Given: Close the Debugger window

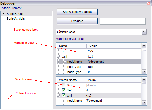Looking at the screenshot, I should click(148, 3).
